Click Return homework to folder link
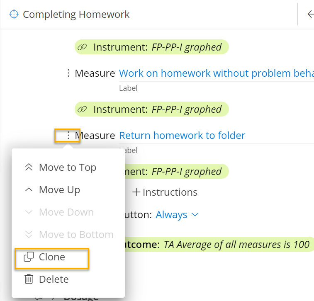This screenshot has width=314, height=301. pos(182,136)
